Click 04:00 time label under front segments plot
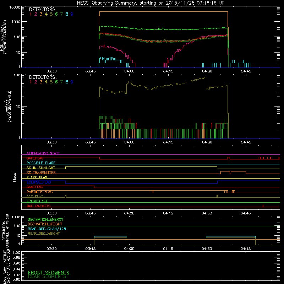The width and height of the screenshot is (284, 284). click(x=129, y=71)
